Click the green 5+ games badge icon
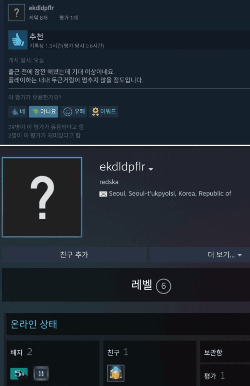 19,373
